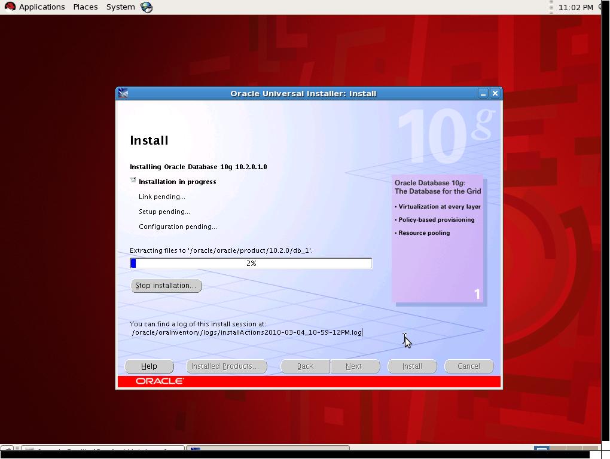Open the Places menu

pos(85,7)
